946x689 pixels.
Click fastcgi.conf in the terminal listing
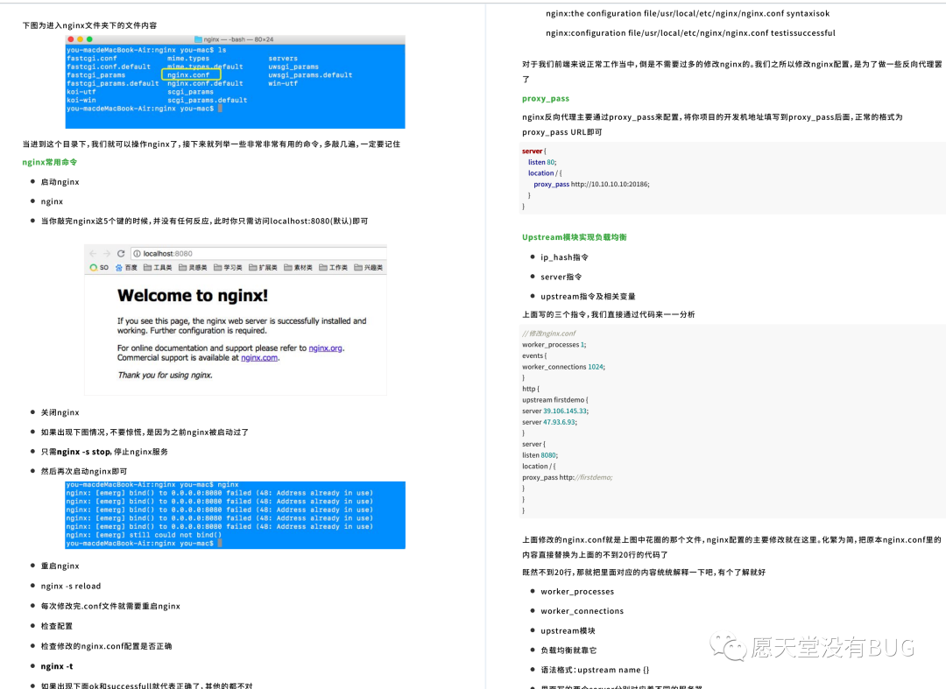pos(92,59)
